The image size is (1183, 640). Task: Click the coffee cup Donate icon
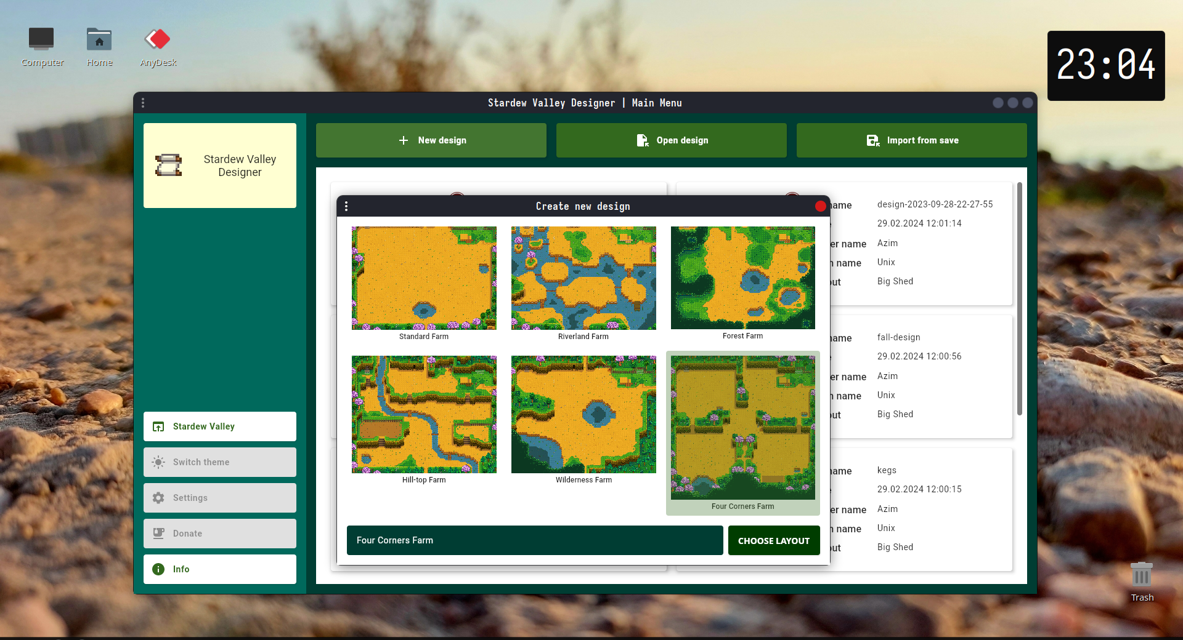[158, 534]
